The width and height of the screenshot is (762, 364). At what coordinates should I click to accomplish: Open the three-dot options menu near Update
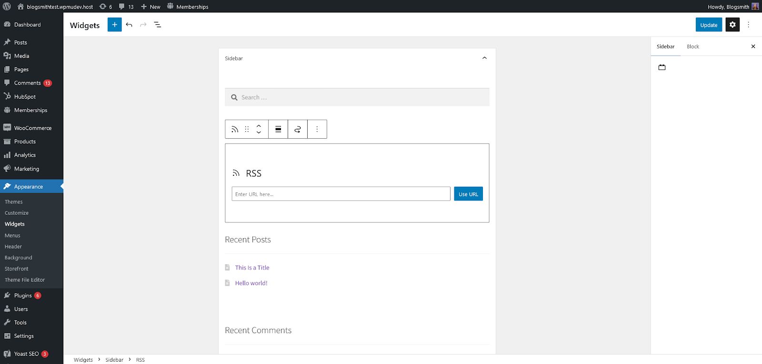[748, 25]
